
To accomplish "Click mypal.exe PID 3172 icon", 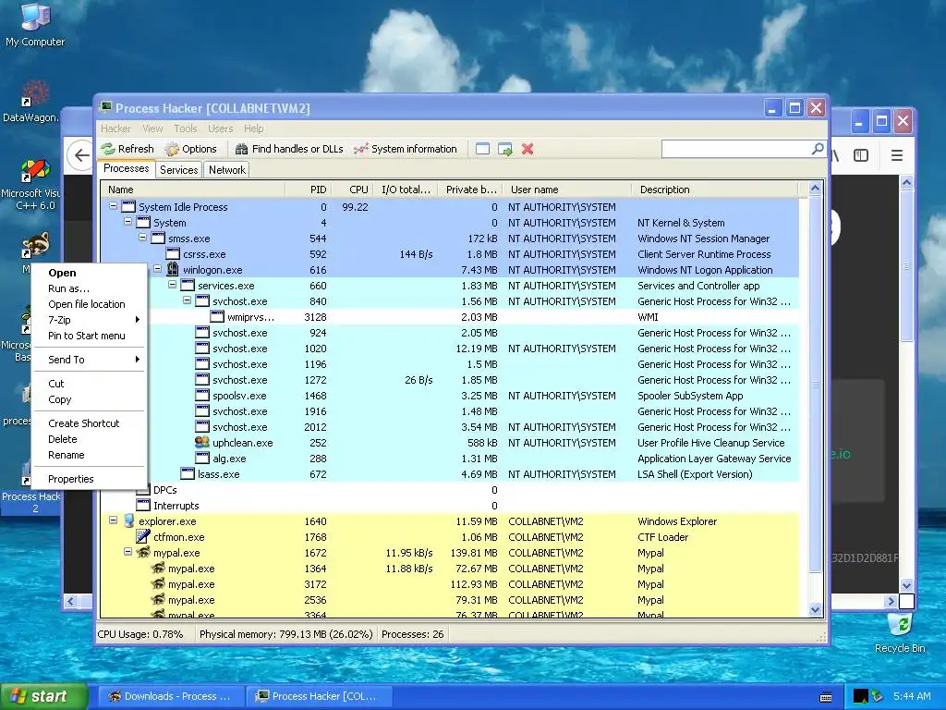I will pyautogui.click(x=157, y=584).
